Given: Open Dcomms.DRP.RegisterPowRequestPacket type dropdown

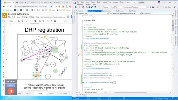Looking at the screenshot, I should pyautogui.click(x=125, y=13).
